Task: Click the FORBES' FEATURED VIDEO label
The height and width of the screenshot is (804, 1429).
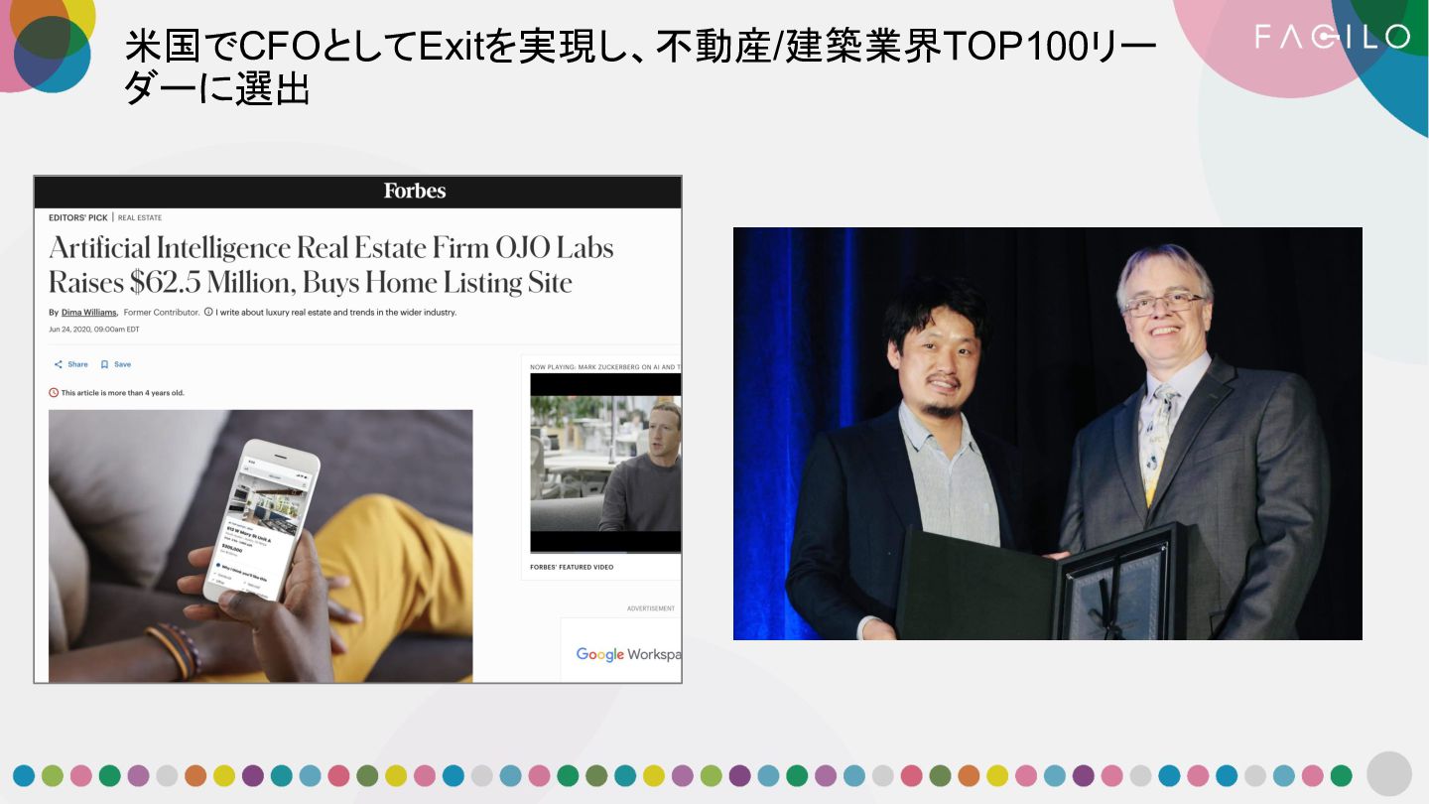Action: tap(572, 567)
